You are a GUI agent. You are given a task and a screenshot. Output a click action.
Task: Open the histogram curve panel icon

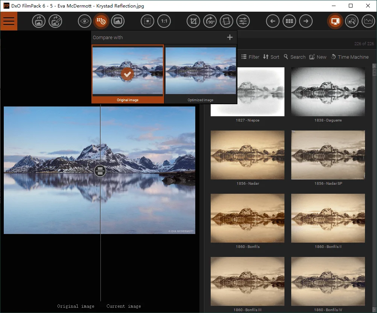click(x=368, y=21)
